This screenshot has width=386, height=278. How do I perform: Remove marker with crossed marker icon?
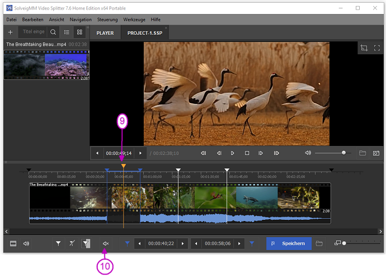pos(72,243)
